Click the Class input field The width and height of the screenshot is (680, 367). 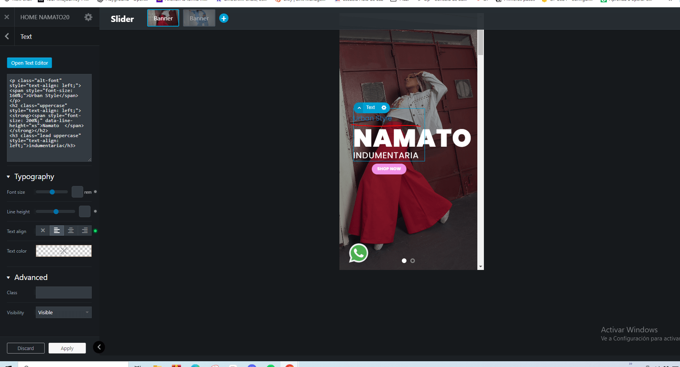tap(64, 293)
